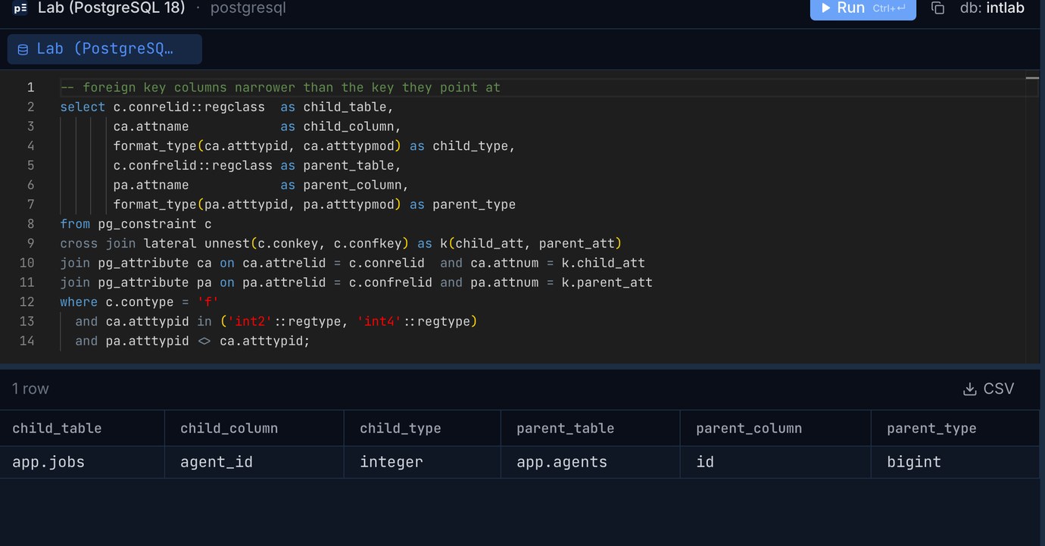Click the 'postgresql' label in the title bar
The height and width of the screenshot is (546, 1045).
coord(248,9)
